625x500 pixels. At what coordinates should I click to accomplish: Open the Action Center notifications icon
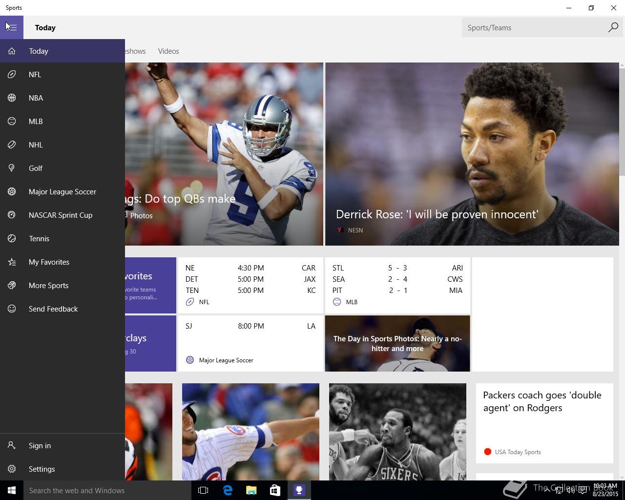pos(583,490)
